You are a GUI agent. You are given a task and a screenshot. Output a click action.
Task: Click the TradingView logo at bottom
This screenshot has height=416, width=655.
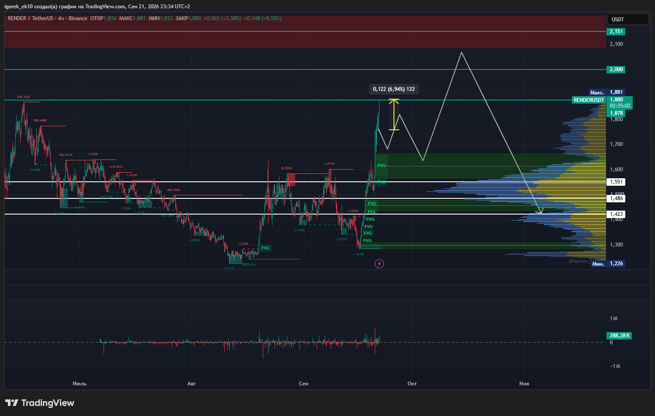pyautogui.click(x=40, y=403)
